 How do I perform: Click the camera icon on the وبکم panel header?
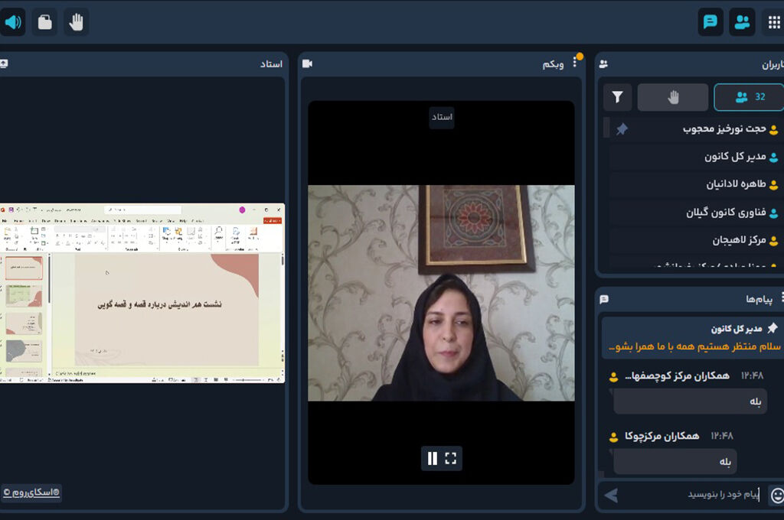pos(307,63)
